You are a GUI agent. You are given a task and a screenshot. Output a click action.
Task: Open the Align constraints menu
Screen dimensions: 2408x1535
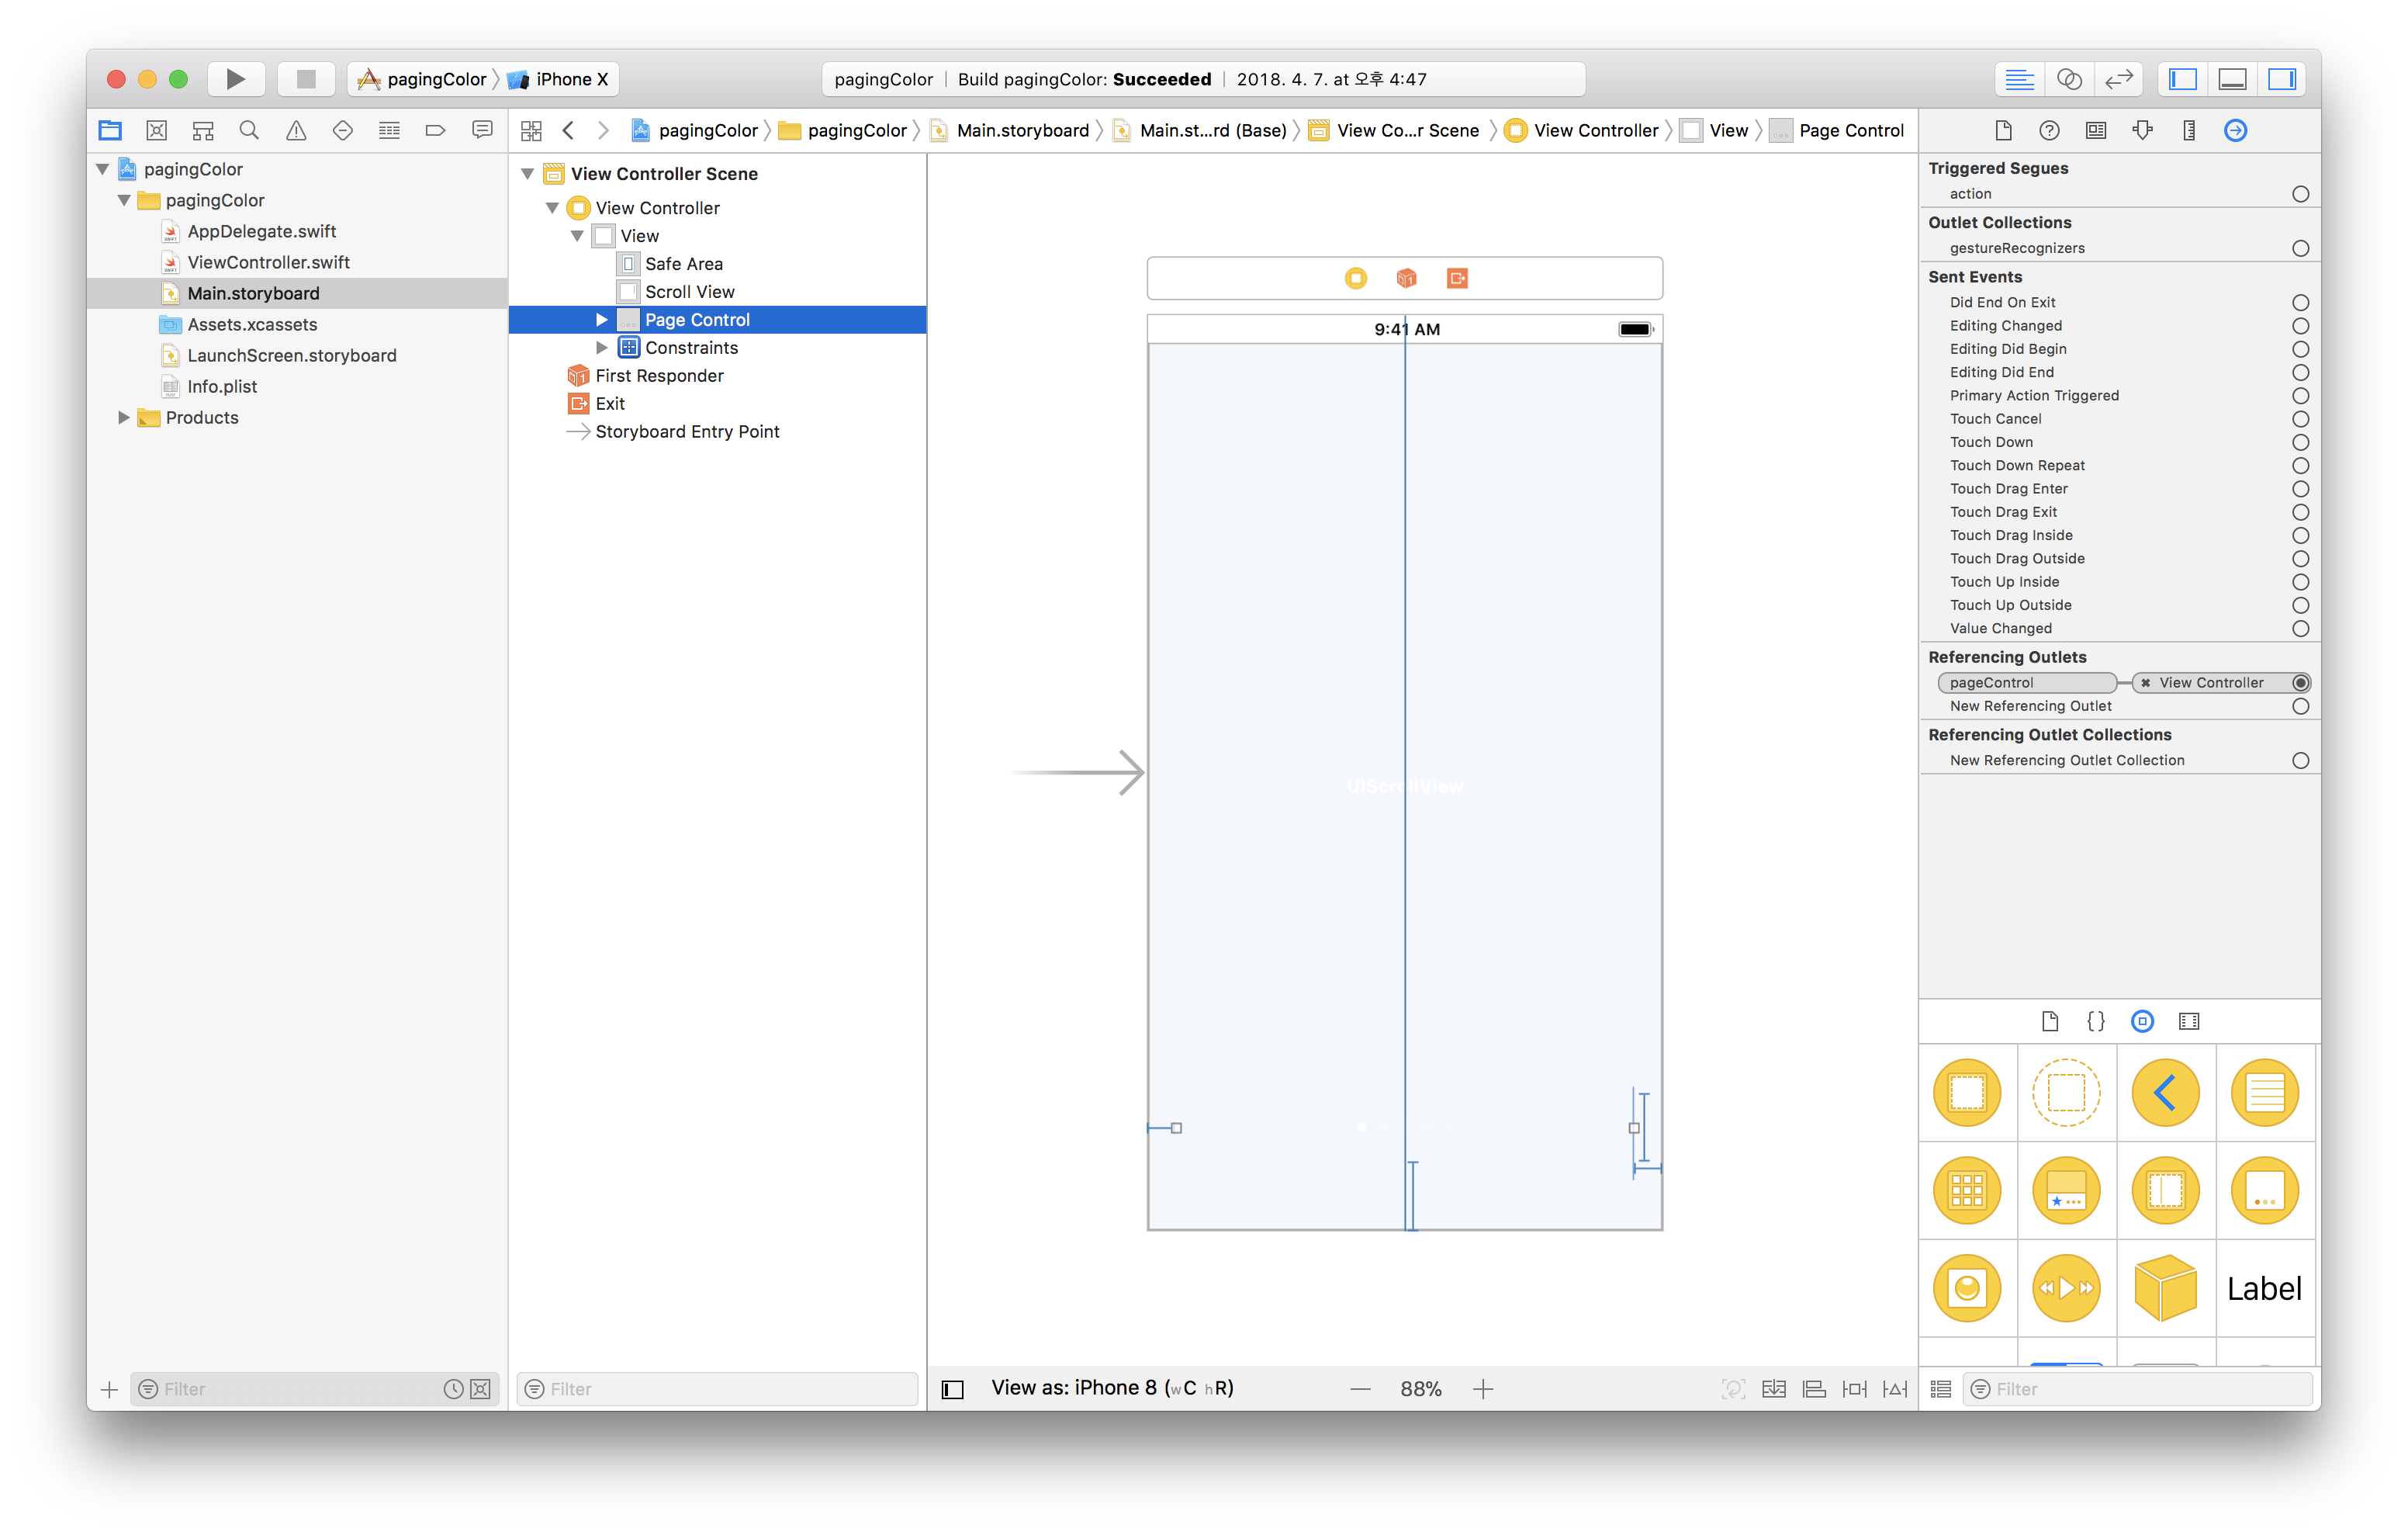click(x=1814, y=1389)
